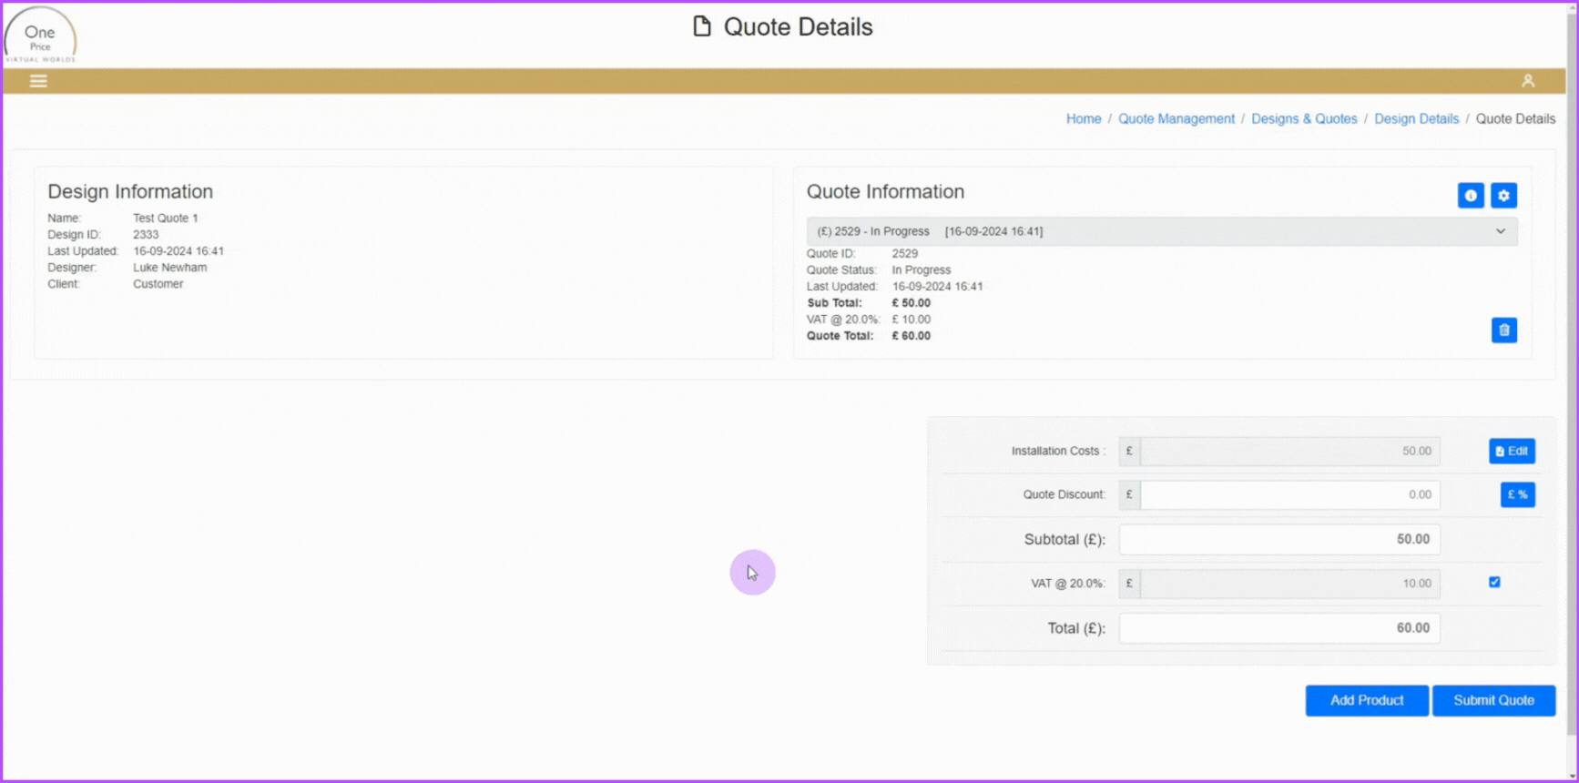Toggle the VAT @ 20.0% checkbox
Viewport: 1579px width, 783px height.
click(x=1494, y=582)
